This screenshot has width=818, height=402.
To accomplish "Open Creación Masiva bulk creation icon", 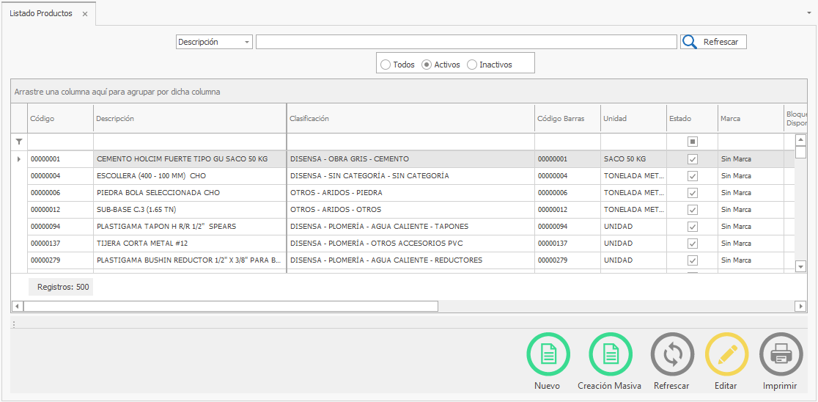I will (611, 354).
